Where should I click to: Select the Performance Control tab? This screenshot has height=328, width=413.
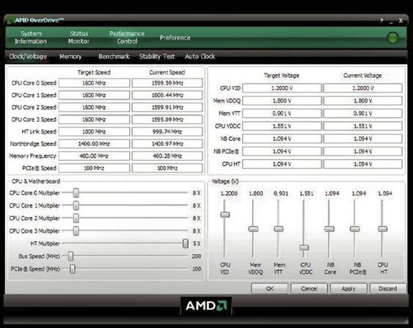[127, 37]
